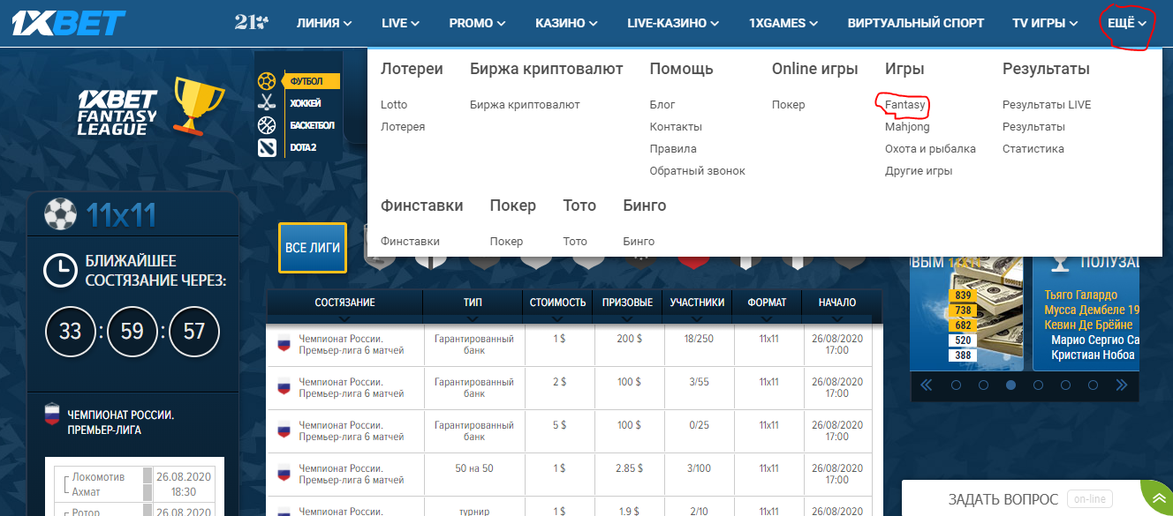Click the money stack banner thumbnail
Screen dimensions: 1173x516
click(x=966, y=313)
